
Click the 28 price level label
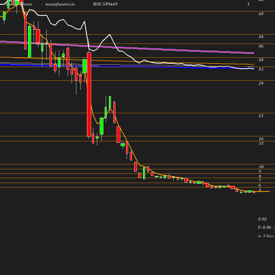[x=261, y=83]
